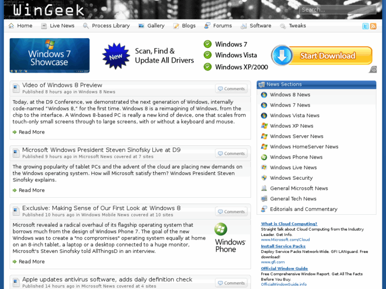Click the Home house icon
The width and height of the screenshot is (386, 289).
pos(11,25)
